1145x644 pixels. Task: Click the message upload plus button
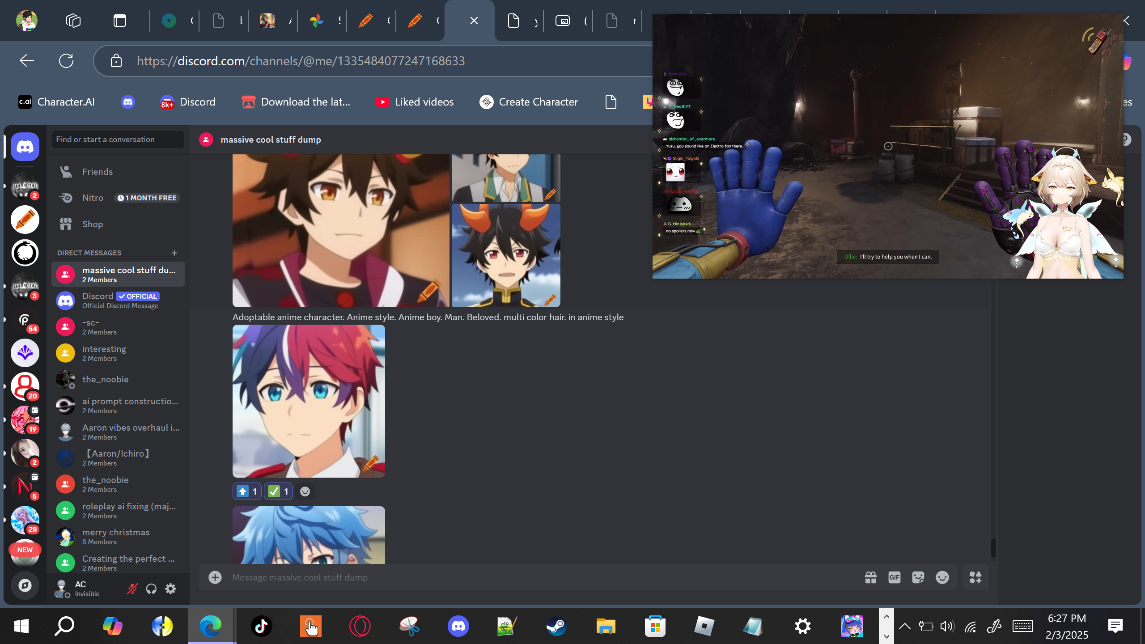pos(215,577)
